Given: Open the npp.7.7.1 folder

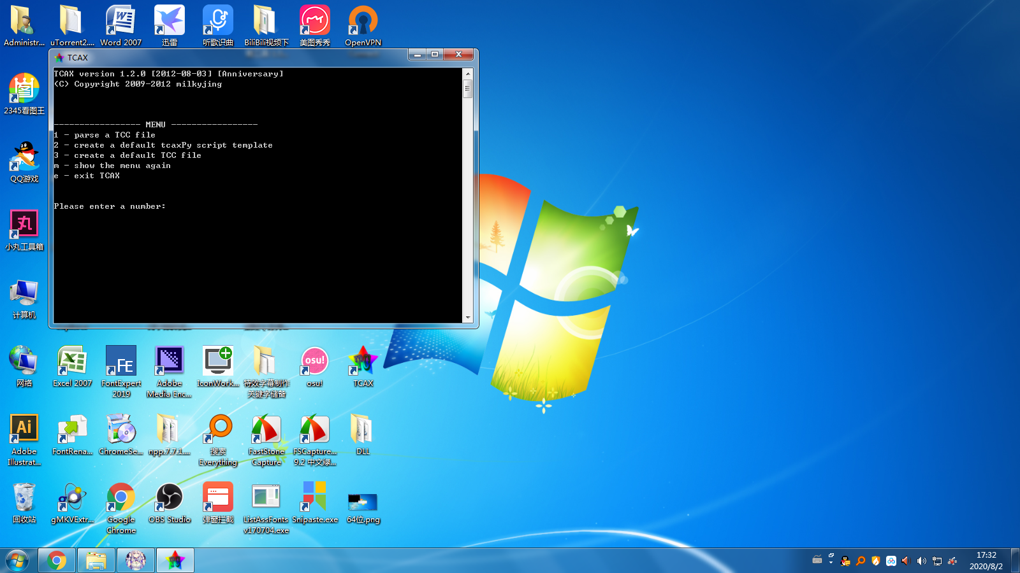Looking at the screenshot, I should click(169, 434).
